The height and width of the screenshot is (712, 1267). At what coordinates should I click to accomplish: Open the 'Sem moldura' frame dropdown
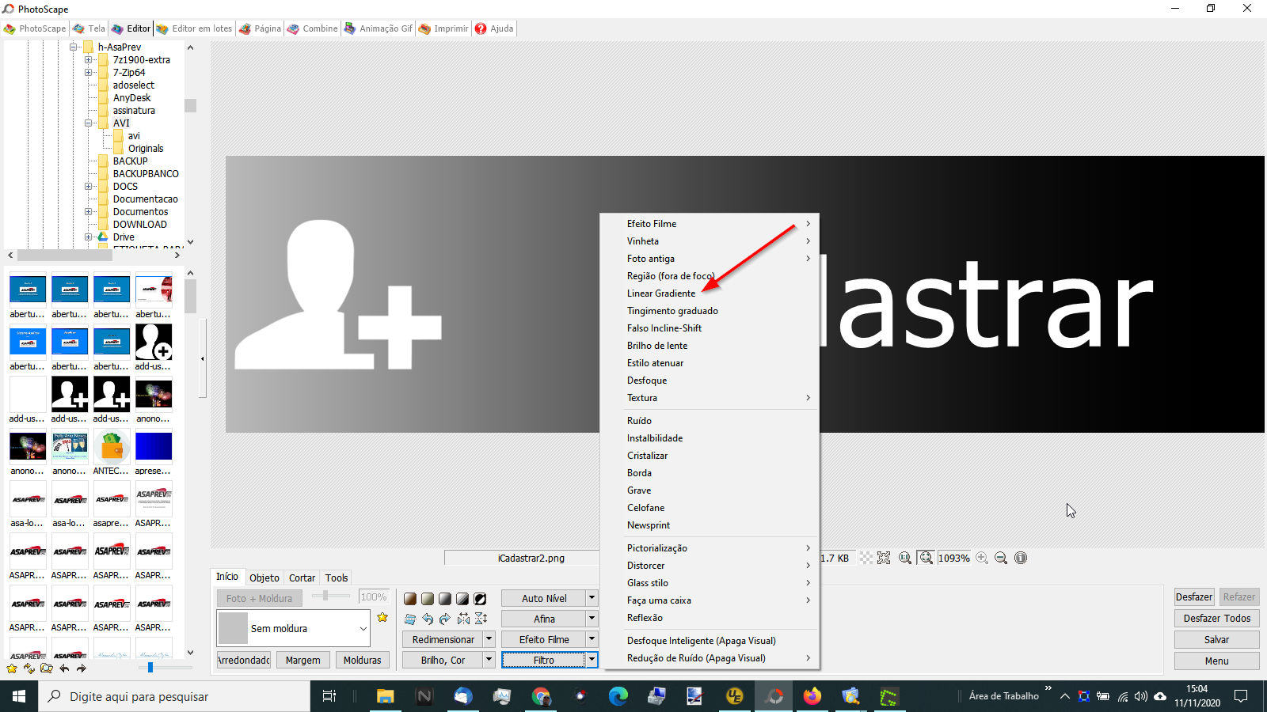pos(363,629)
